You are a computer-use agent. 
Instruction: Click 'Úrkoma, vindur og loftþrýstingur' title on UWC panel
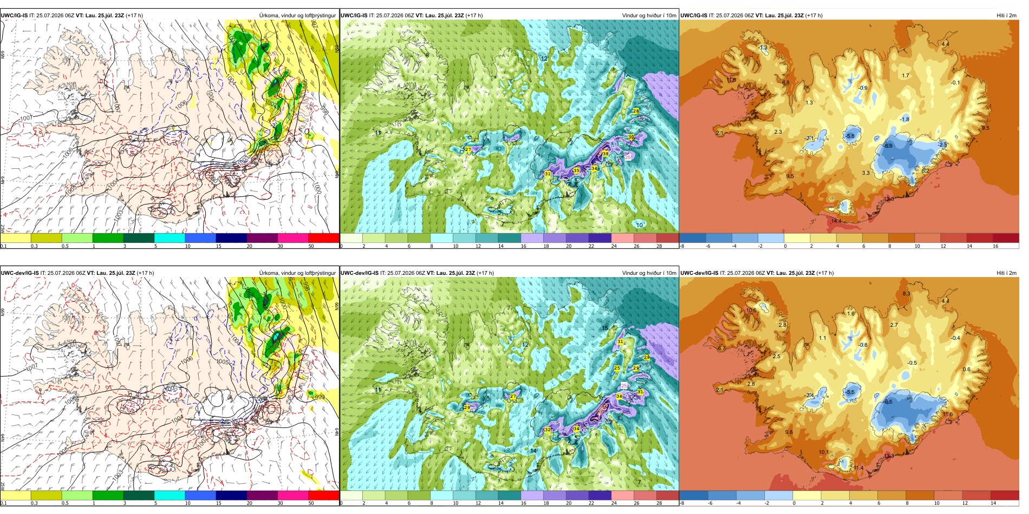pos(297,15)
